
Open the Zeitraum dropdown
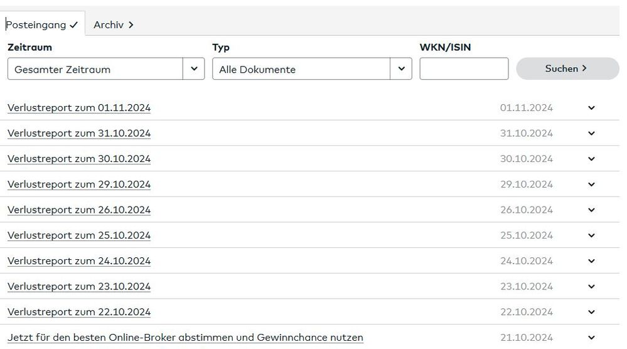click(105, 69)
